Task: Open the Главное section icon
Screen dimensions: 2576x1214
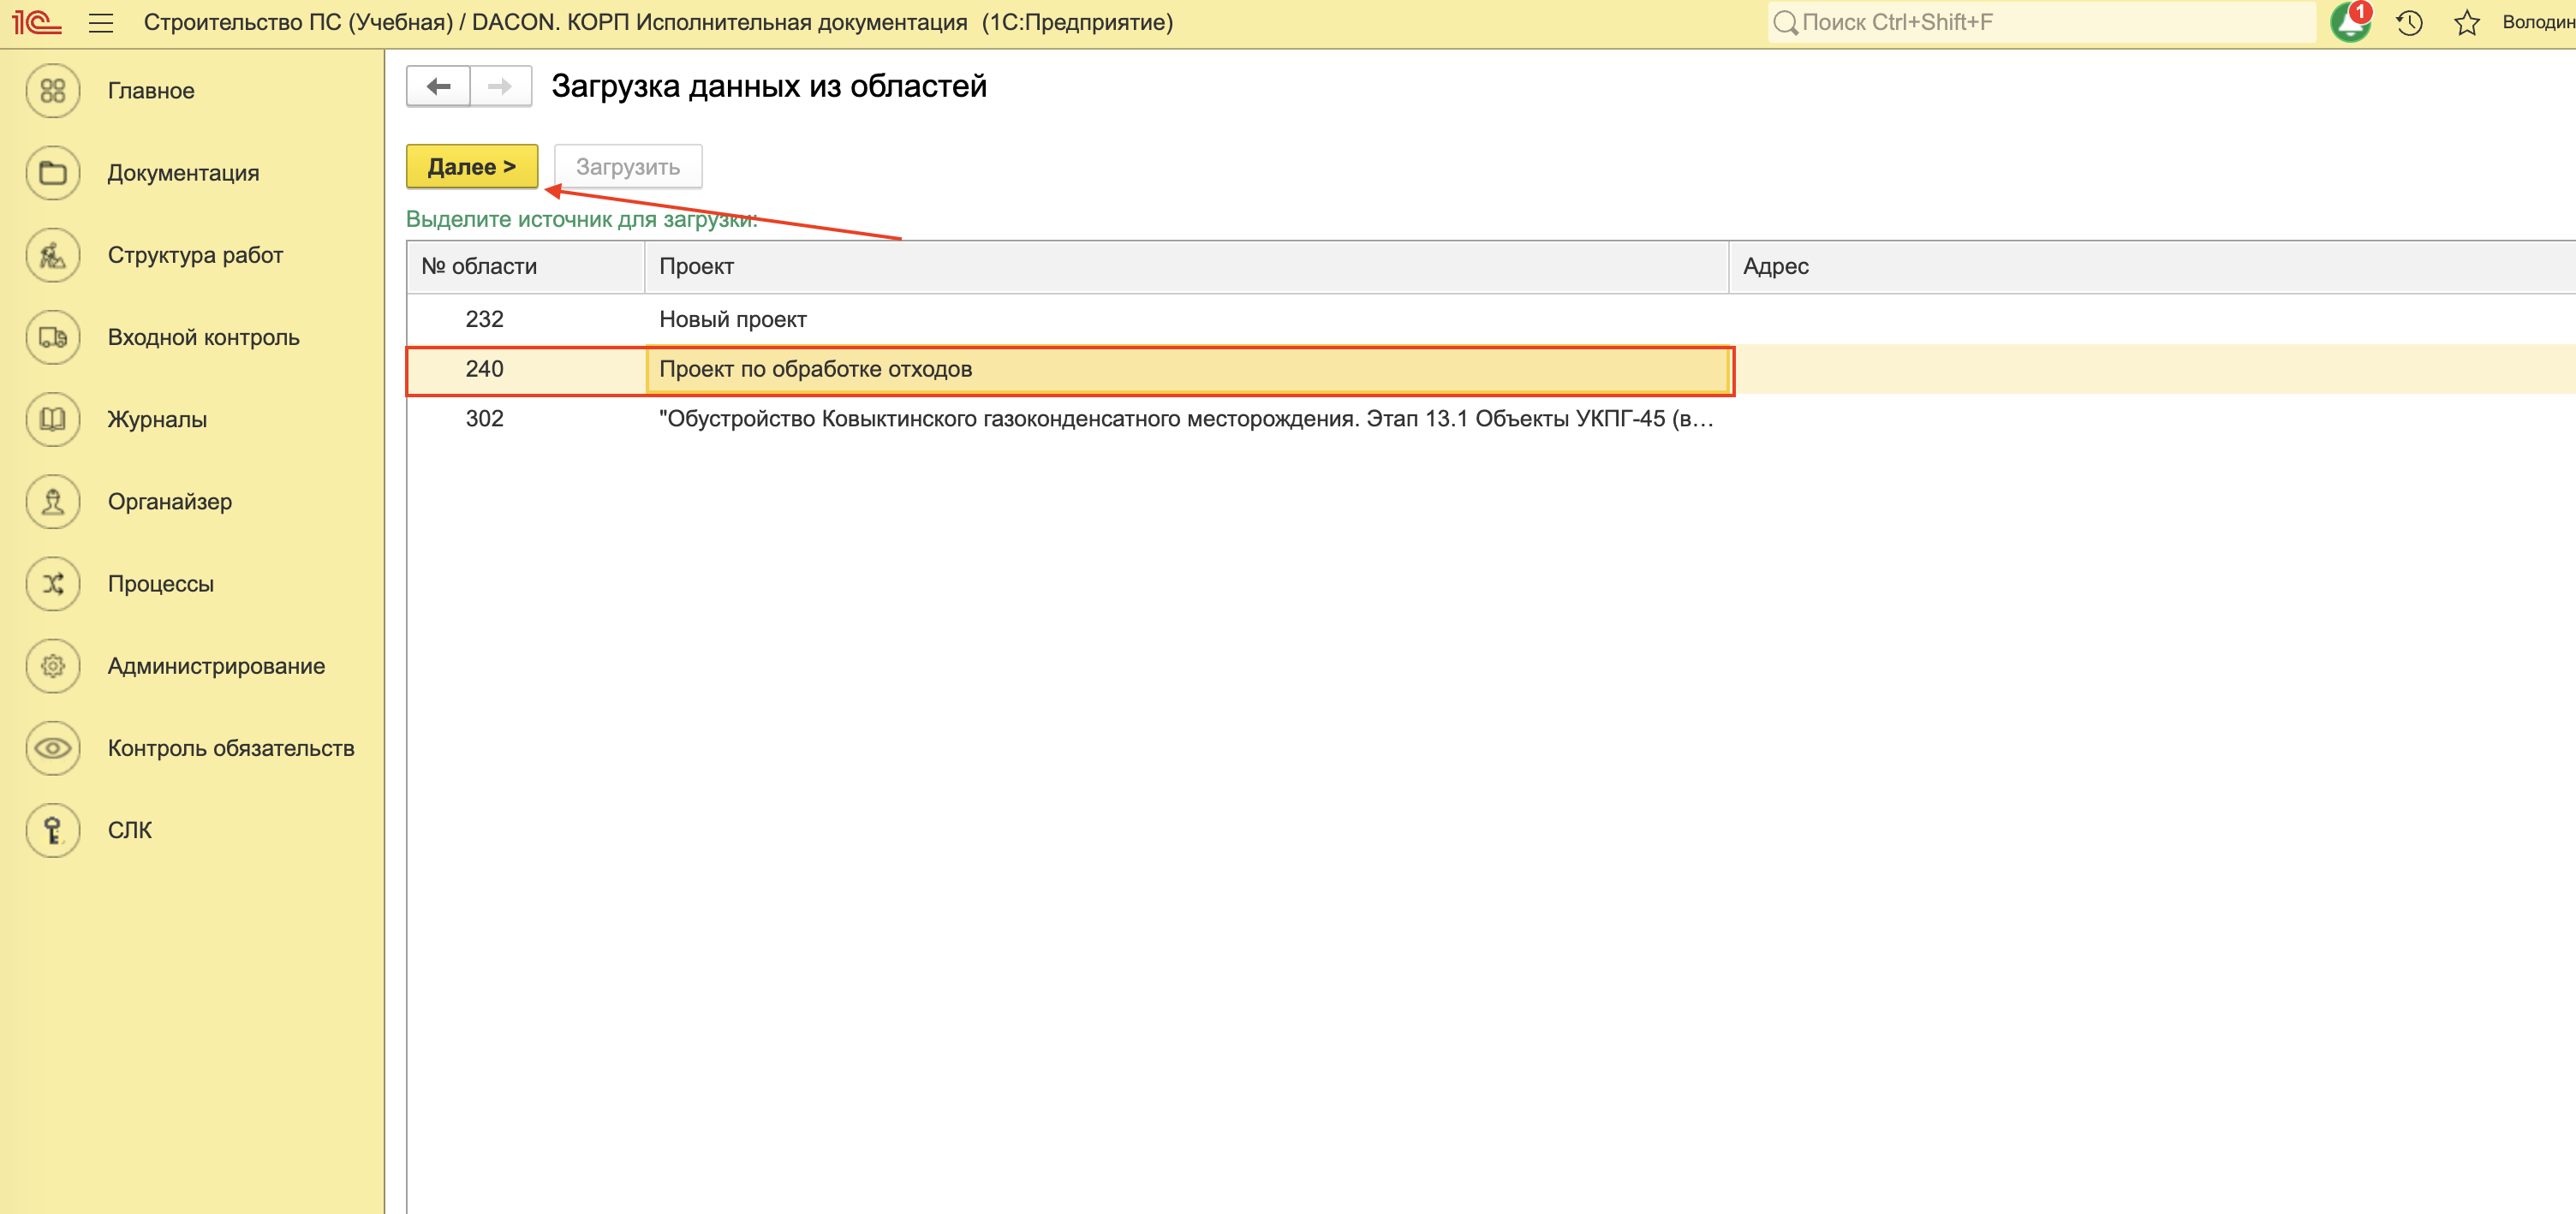Action: 52,91
